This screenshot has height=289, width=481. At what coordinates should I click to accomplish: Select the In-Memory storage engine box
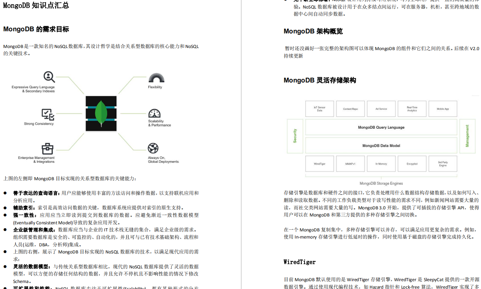coord(381,164)
